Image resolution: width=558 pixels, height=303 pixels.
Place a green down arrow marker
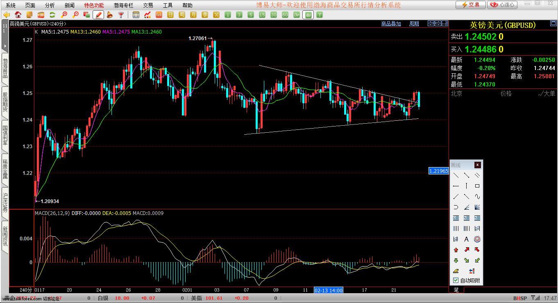pos(456,260)
